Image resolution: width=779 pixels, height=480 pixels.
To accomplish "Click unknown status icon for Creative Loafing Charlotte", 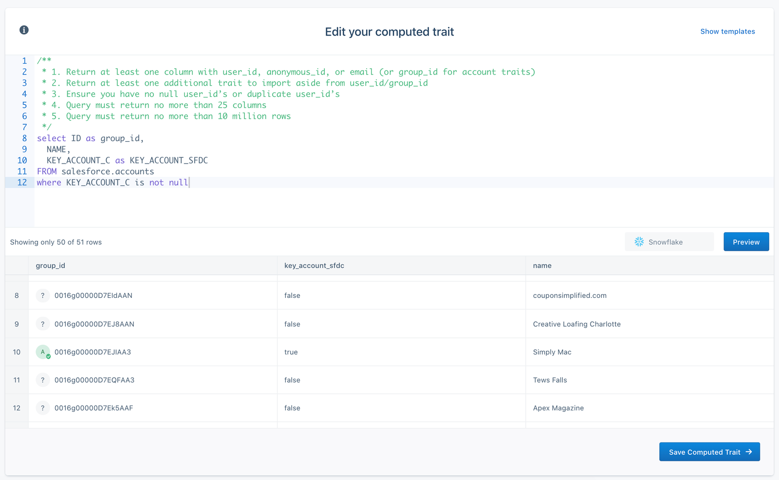I will point(43,324).
